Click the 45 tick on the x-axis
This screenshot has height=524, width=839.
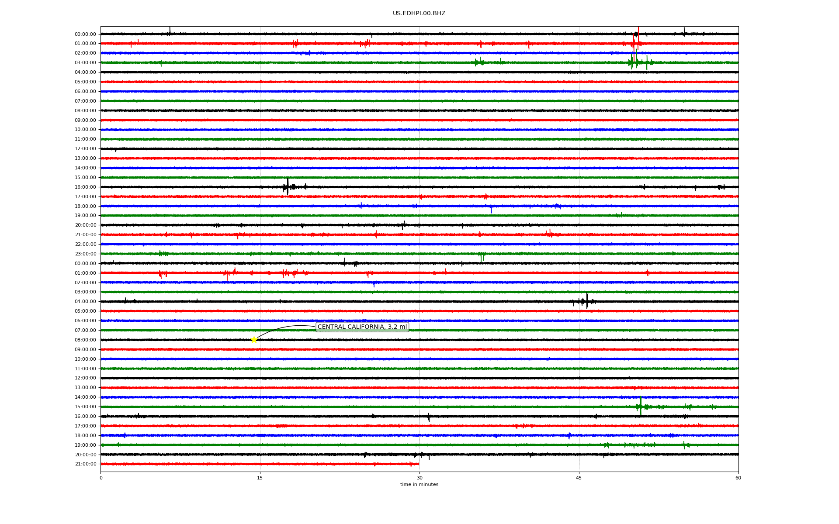579,478
